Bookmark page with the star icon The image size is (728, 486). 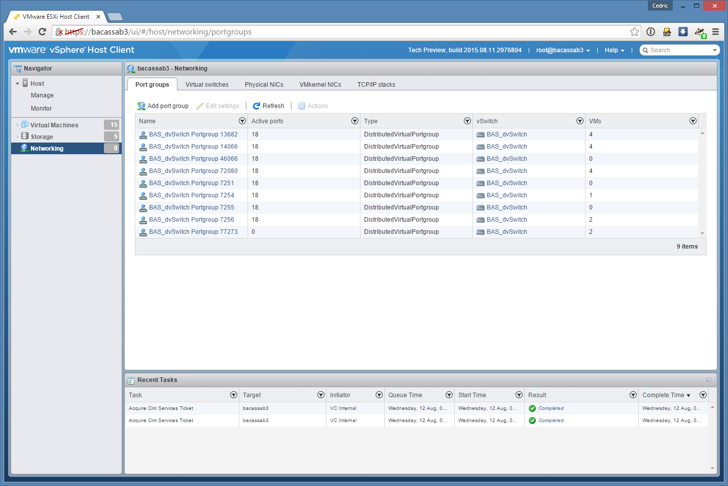(x=634, y=32)
